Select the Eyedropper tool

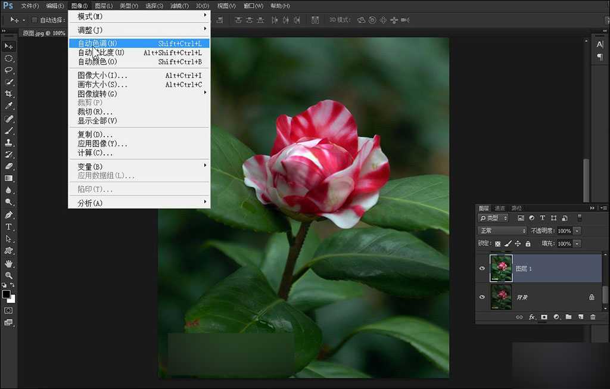[9, 106]
